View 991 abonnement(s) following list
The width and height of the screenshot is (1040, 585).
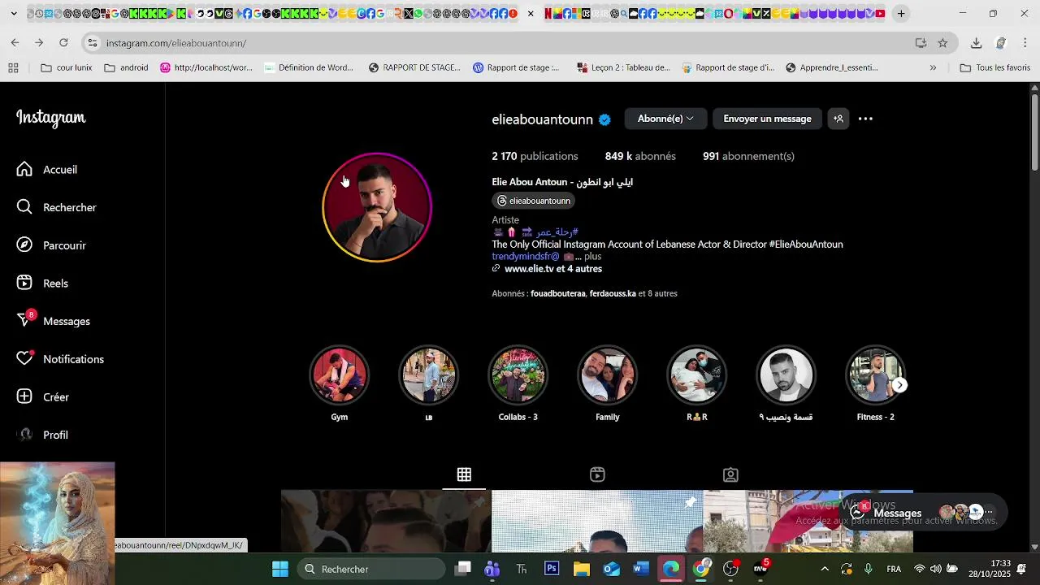[748, 156]
